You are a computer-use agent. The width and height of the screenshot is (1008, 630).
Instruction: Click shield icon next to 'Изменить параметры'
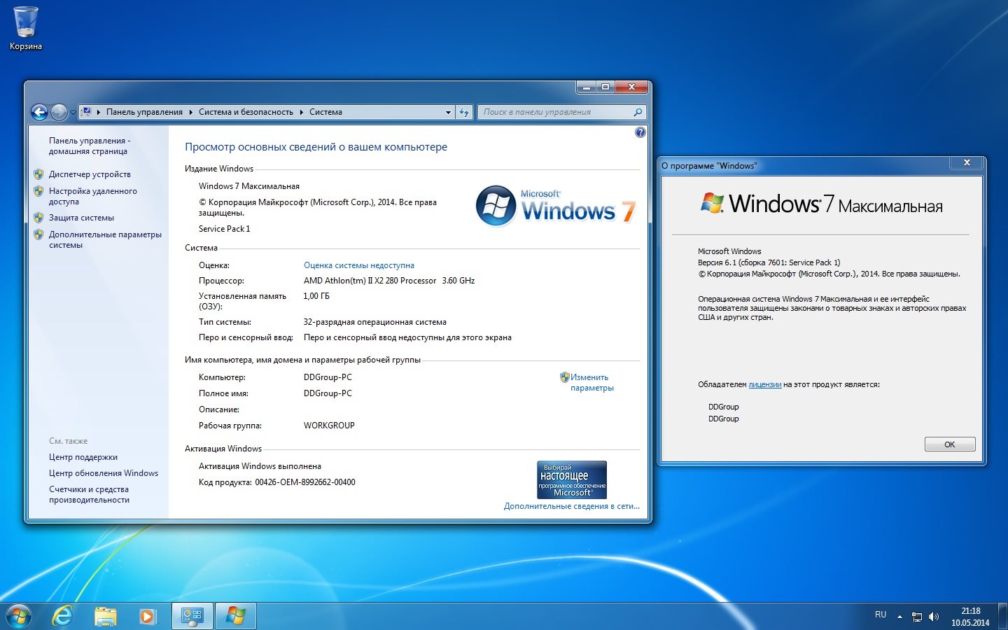pos(564,377)
